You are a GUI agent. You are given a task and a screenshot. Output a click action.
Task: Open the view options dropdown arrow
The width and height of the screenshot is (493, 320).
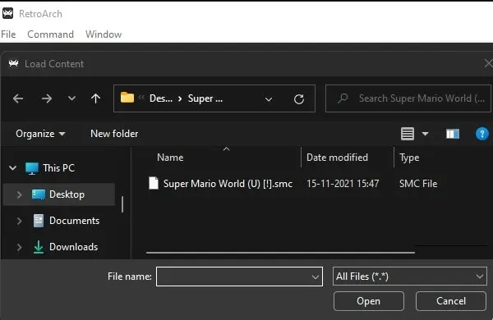click(425, 134)
